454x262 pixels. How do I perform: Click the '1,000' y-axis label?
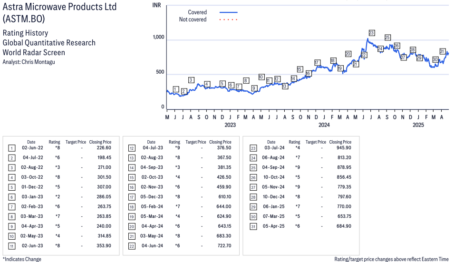pyautogui.click(x=158, y=37)
